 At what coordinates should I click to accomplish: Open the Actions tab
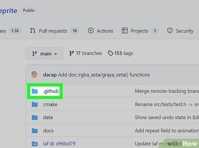click(100, 31)
